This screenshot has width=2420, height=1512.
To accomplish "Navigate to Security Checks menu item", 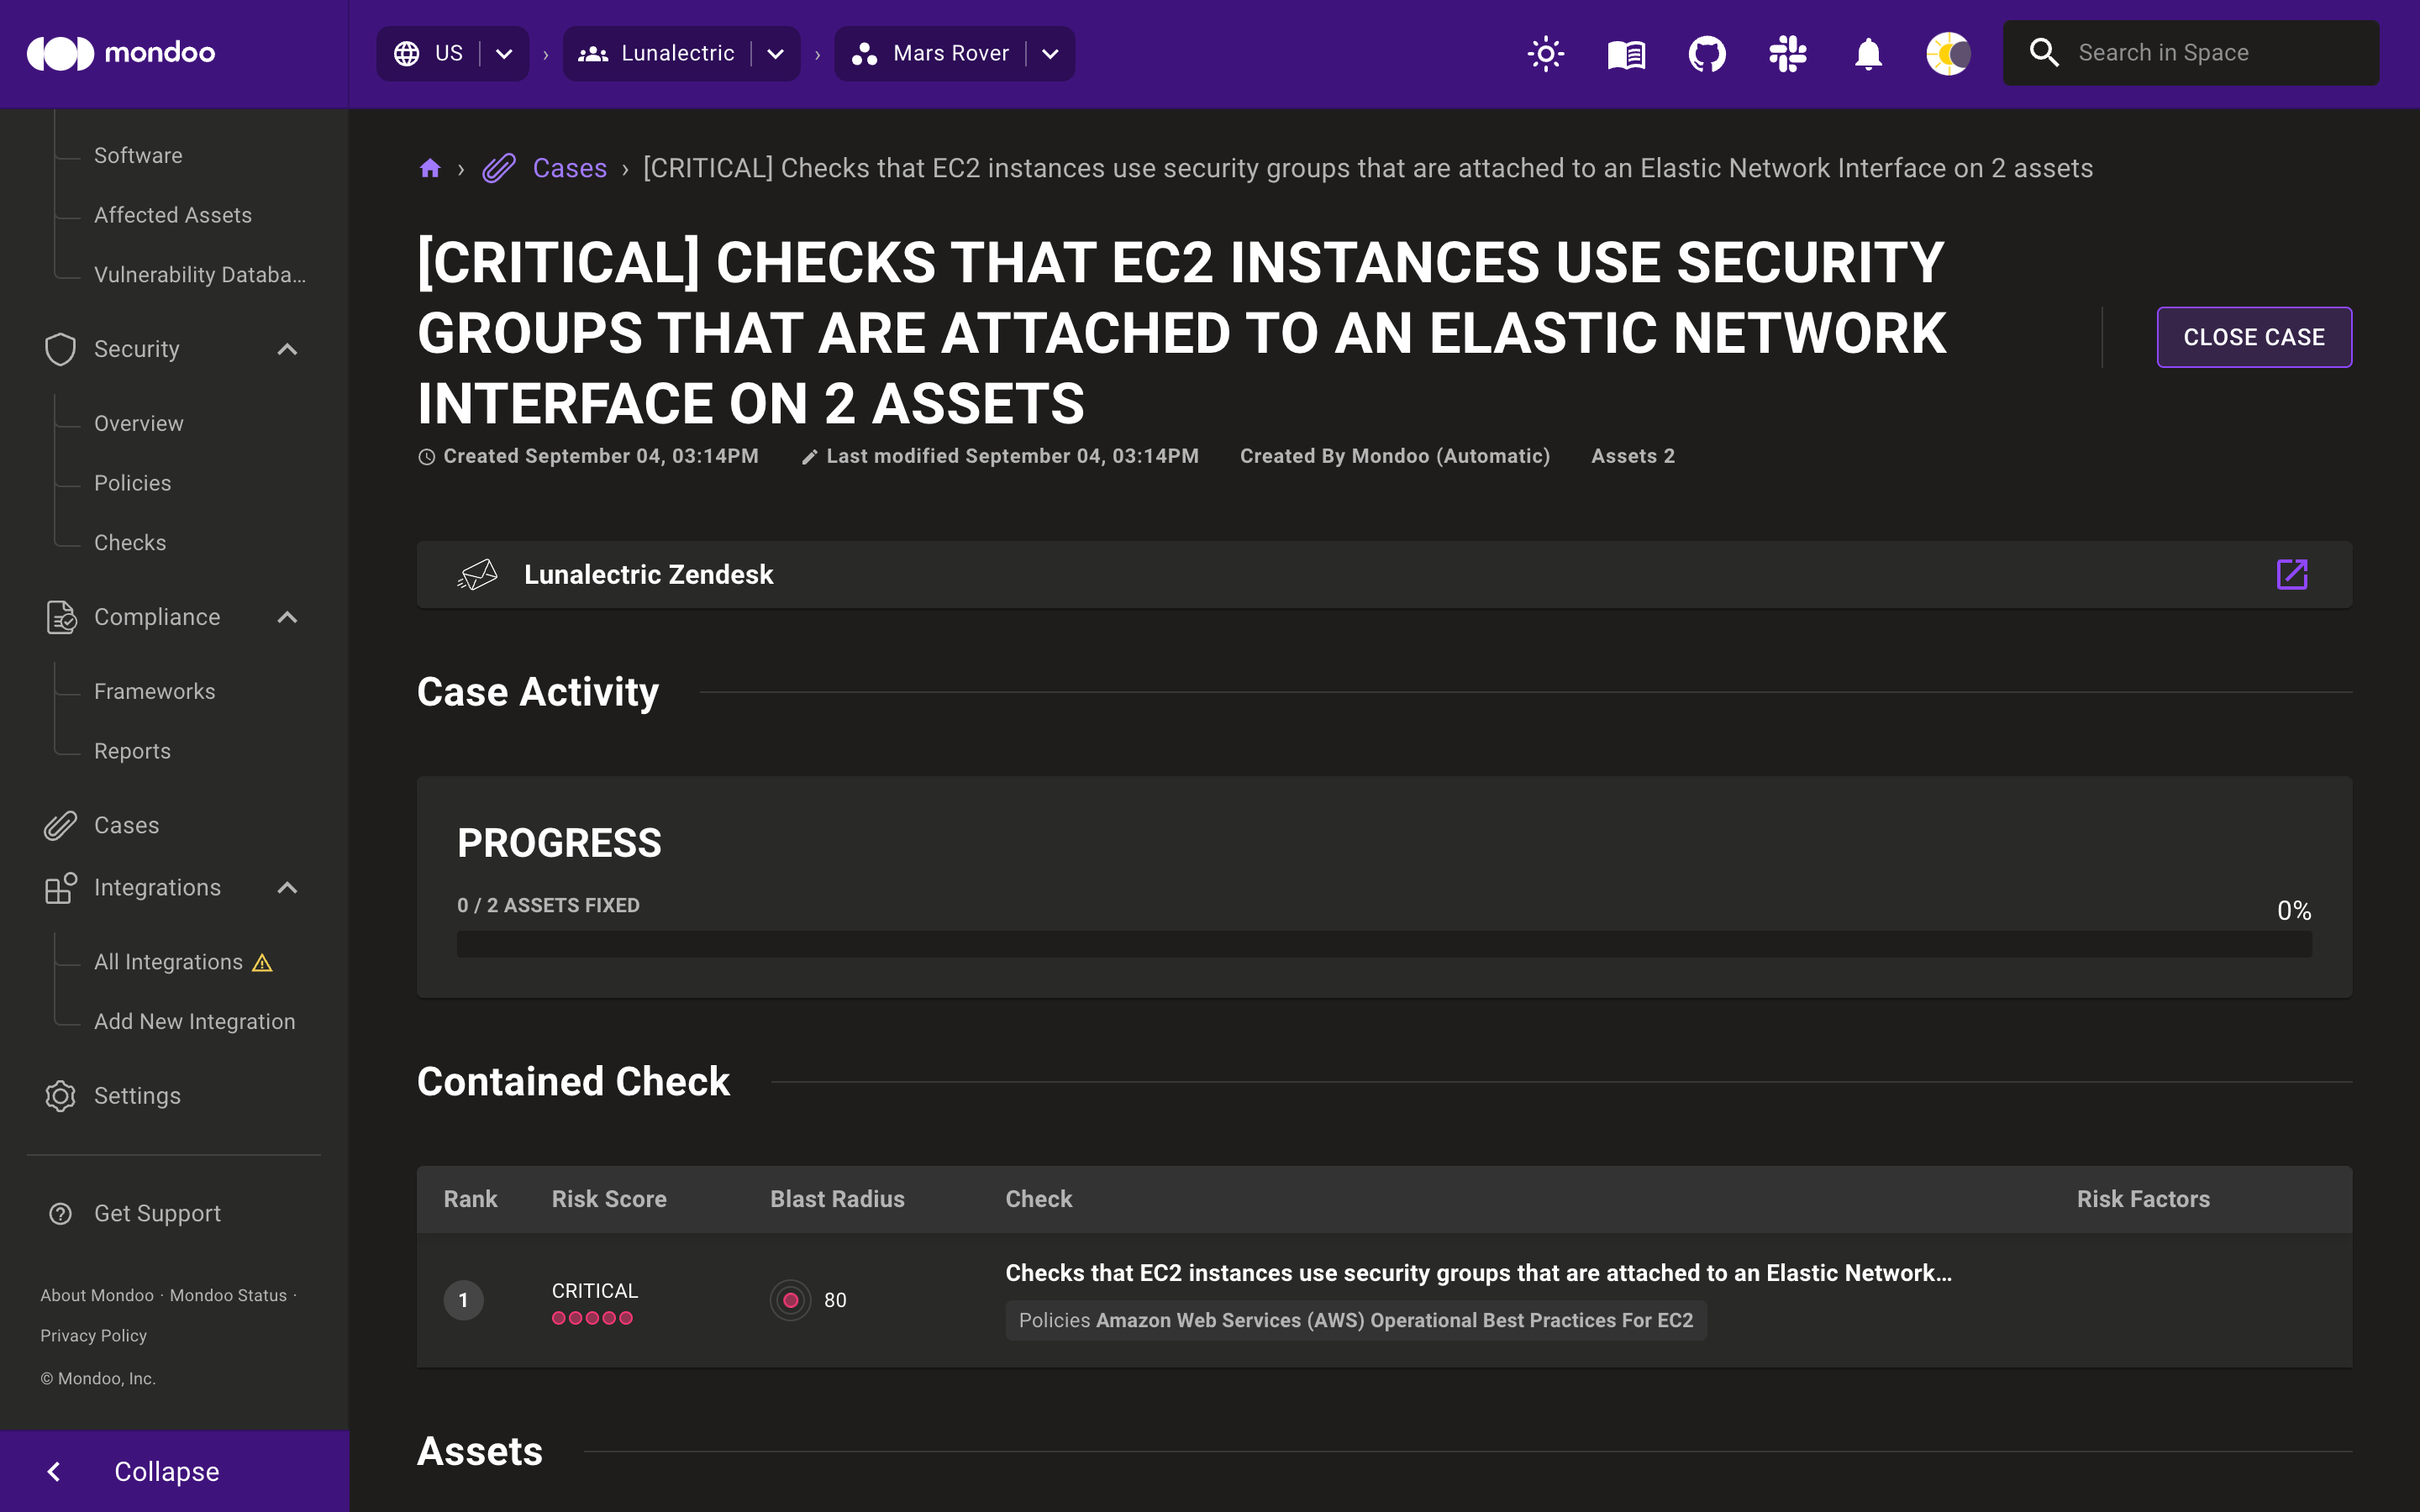I will 129,542.
